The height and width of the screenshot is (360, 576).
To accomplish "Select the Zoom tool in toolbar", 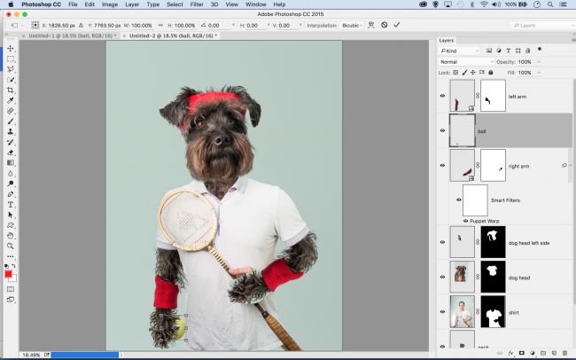I will (x=11, y=247).
